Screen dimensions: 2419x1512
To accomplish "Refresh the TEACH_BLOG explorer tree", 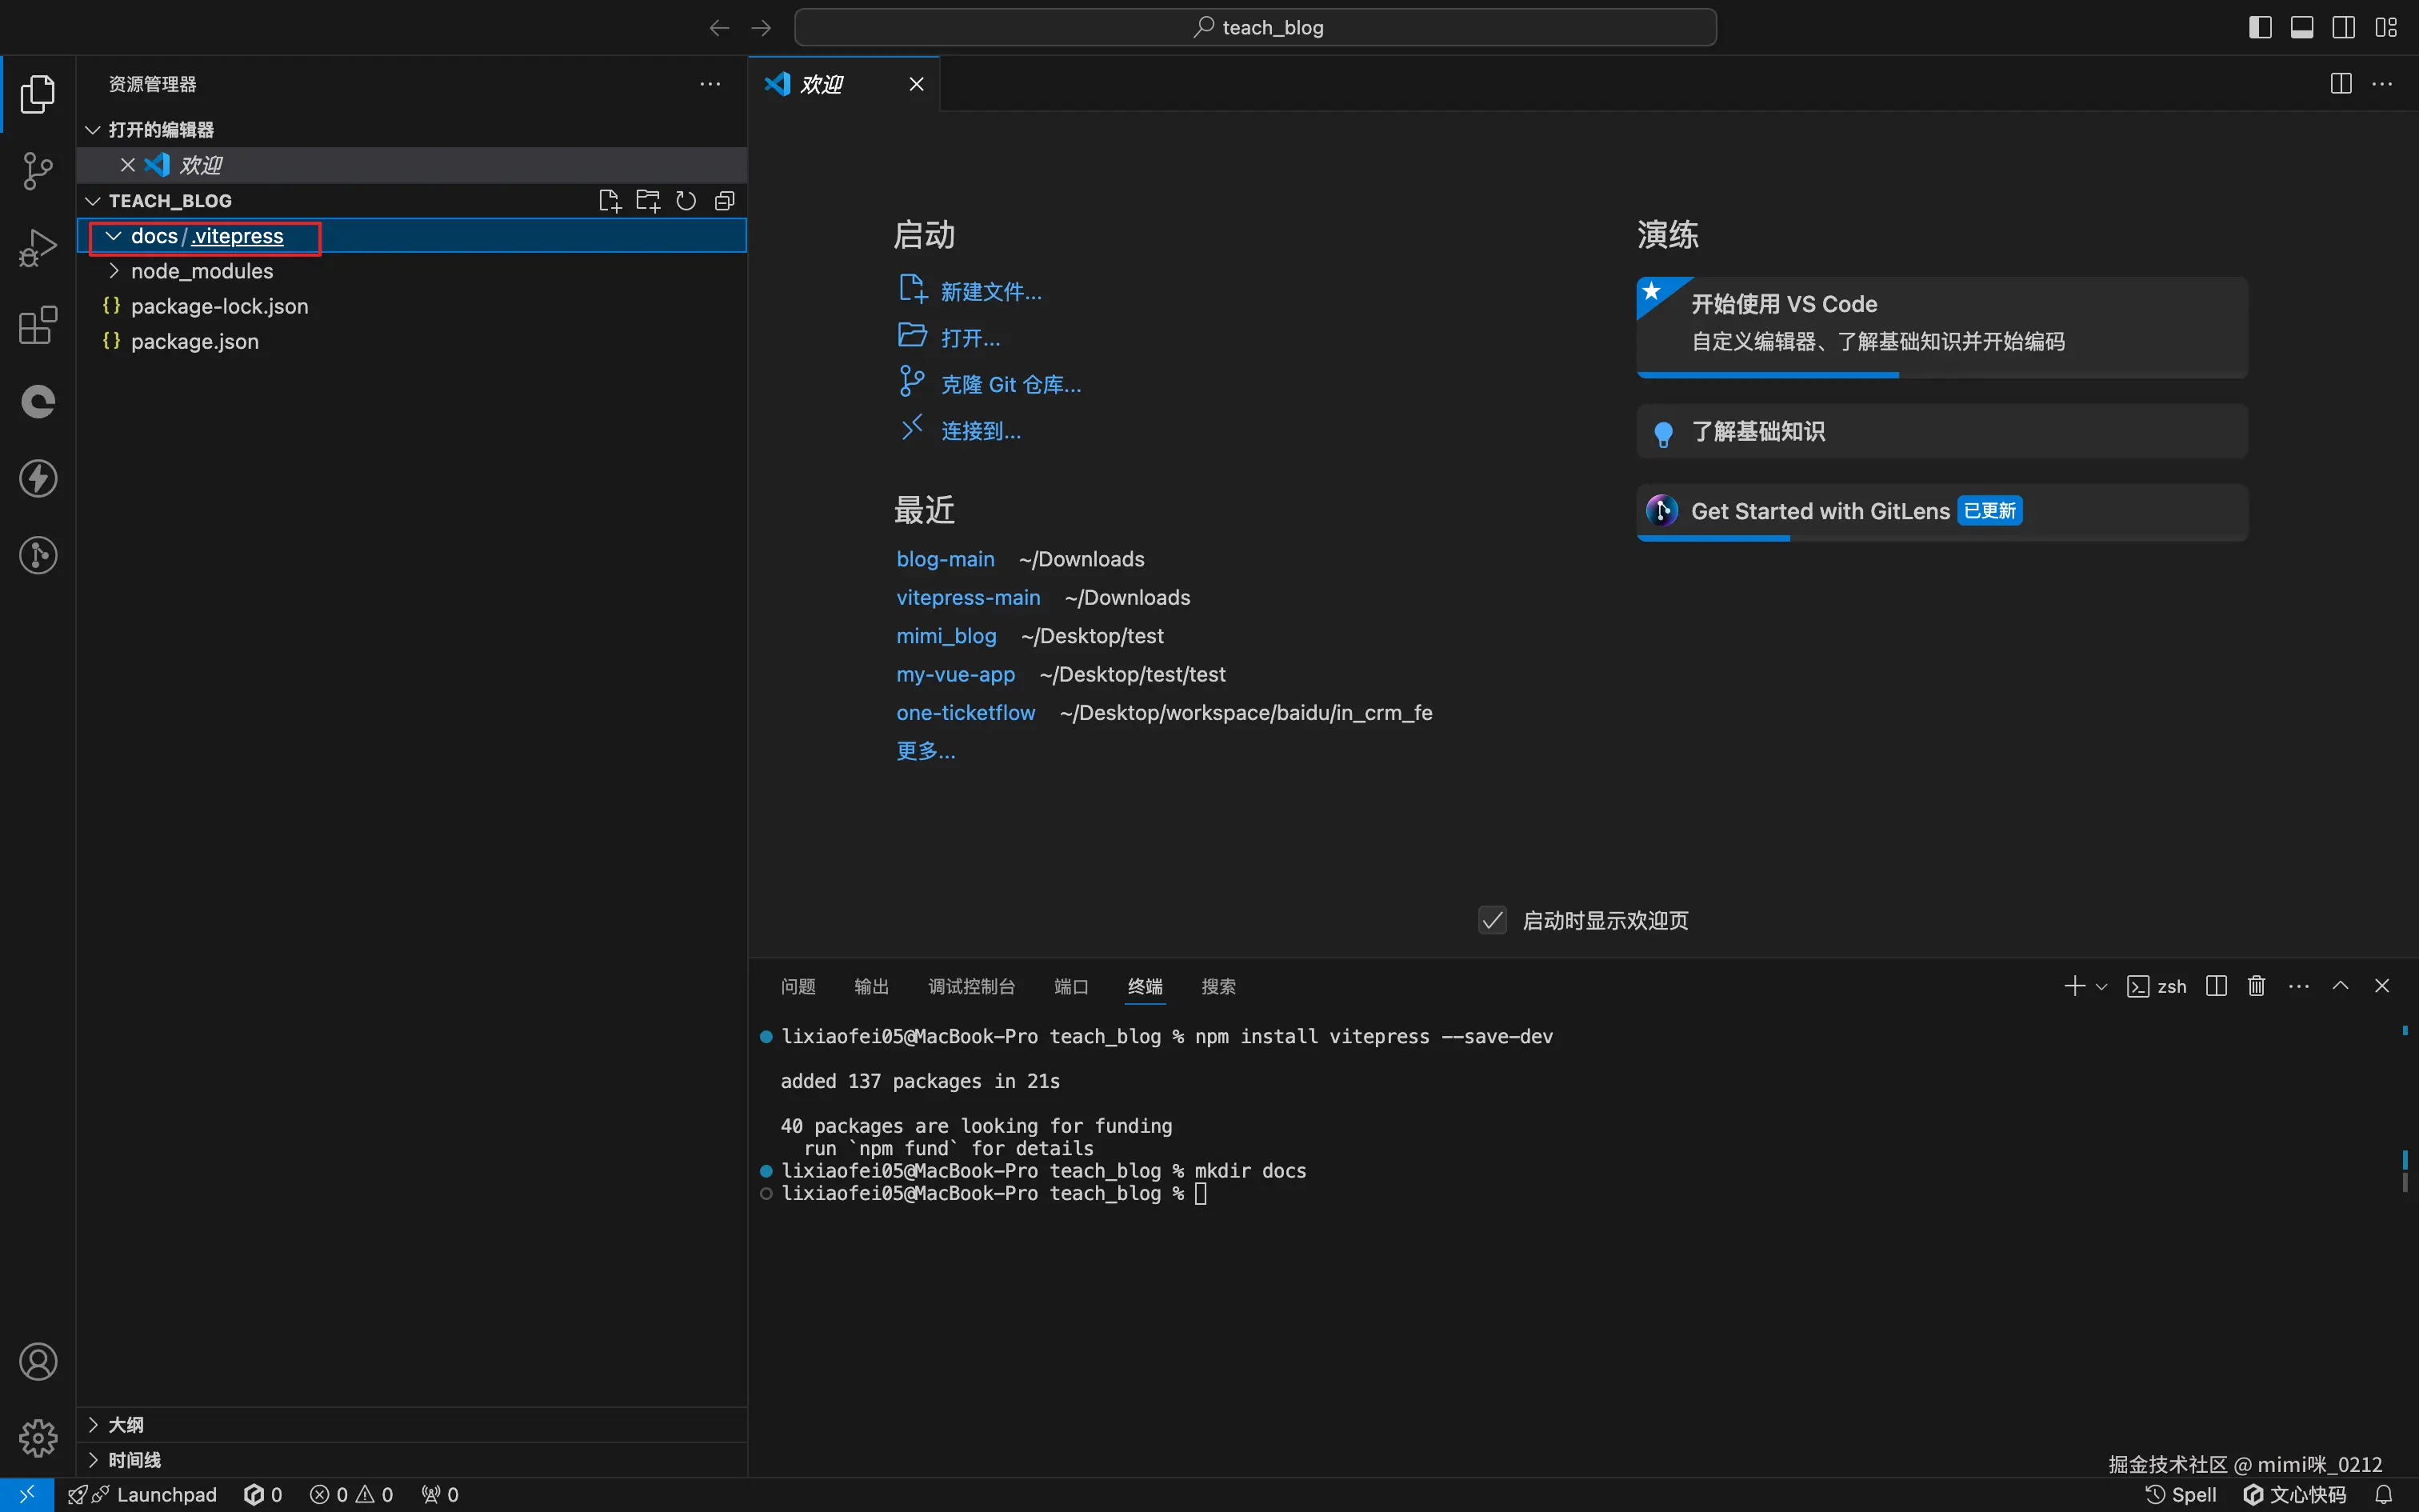I will [686, 201].
